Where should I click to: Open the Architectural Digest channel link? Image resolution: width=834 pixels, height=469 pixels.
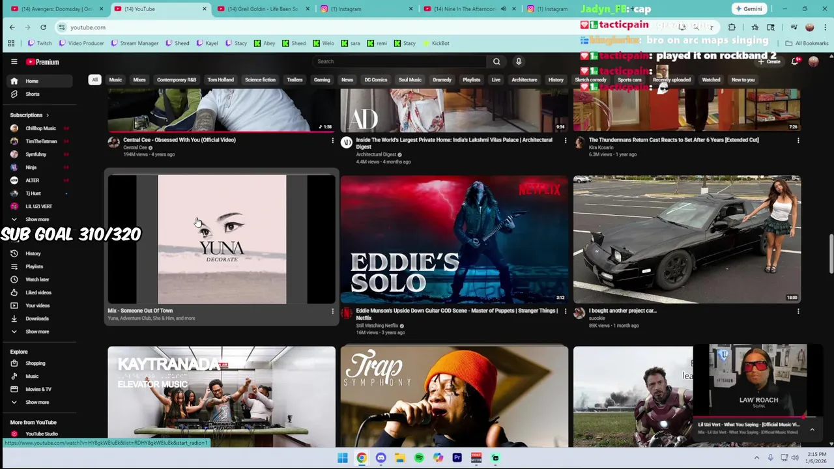click(x=376, y=155)
